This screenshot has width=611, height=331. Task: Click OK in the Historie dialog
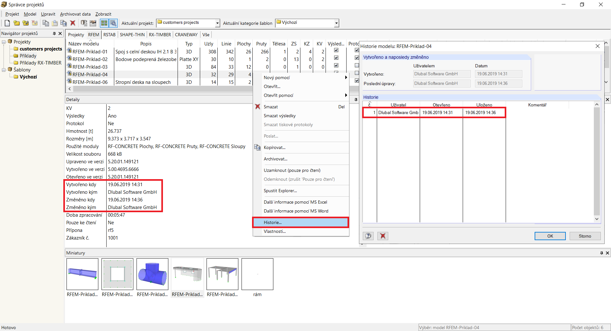pyautogui.click(x=550, y=236)
